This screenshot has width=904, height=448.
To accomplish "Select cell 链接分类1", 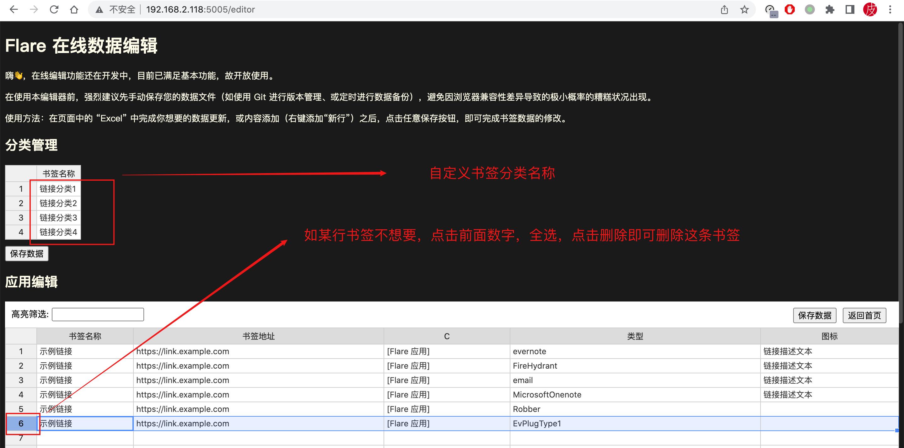I will click(x=59, y=189).
